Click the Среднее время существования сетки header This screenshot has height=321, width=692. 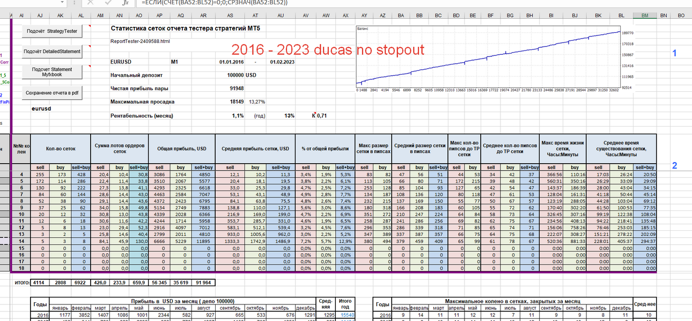(621, 148)
